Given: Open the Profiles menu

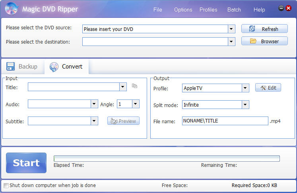Looking at the screenshot, I should (x=208, y=10).
